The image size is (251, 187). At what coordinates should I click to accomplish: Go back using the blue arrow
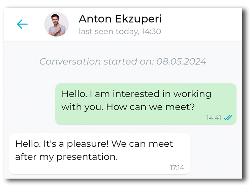pyautogui.click(x=22, y=24)
